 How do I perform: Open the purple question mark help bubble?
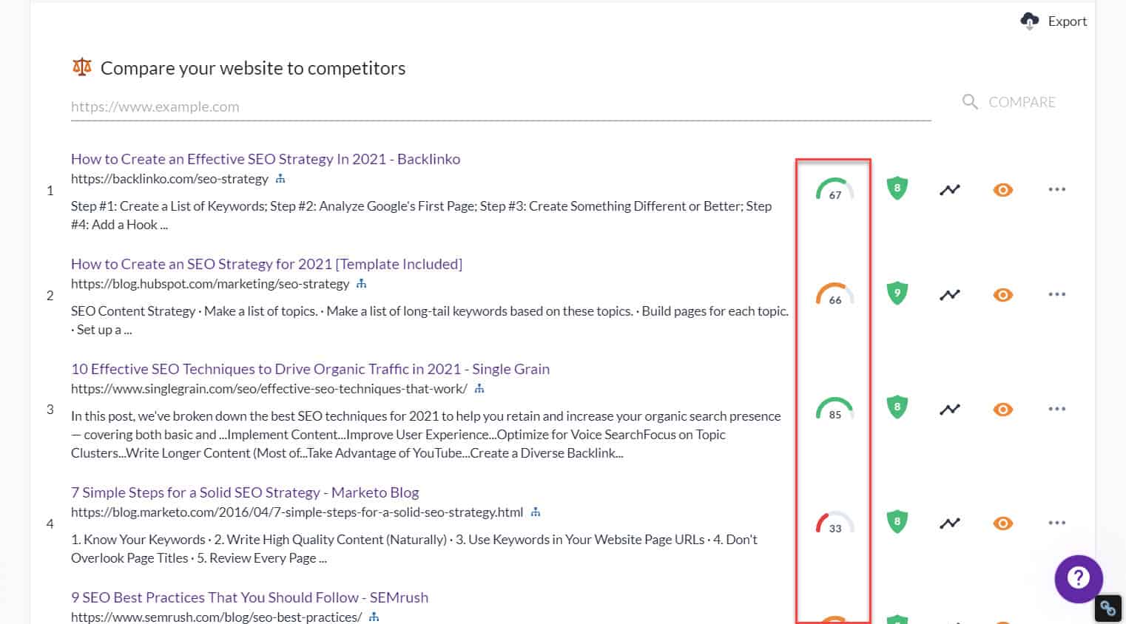pos(1079,579)
